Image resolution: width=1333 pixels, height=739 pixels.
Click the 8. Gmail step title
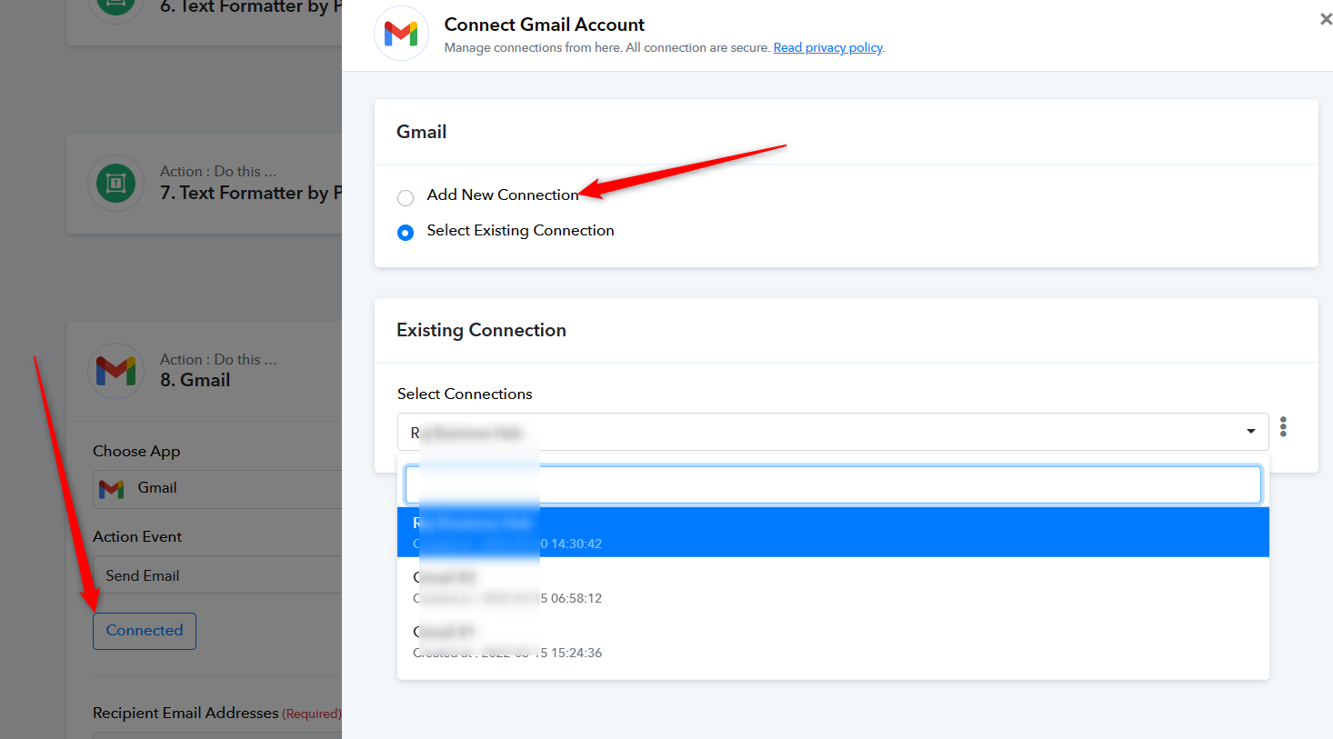[x=195, y=380]
